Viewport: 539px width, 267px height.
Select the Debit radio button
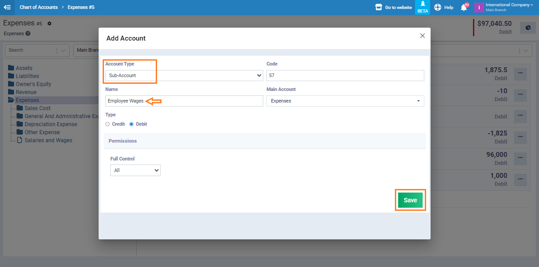pos(132,124)
